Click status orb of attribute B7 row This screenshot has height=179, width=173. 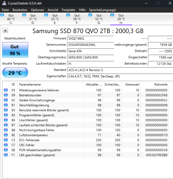pos(6,125)
